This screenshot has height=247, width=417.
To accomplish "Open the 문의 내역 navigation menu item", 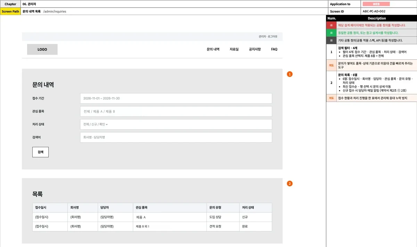I will point(213,49).
